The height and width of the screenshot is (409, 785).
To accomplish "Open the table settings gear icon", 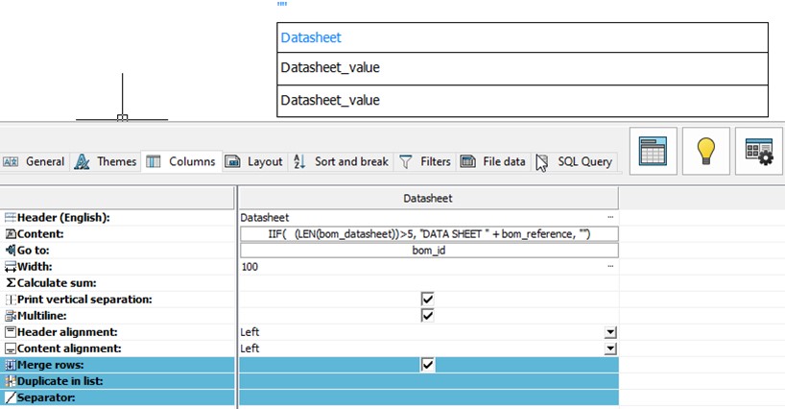I will [759, 151].
